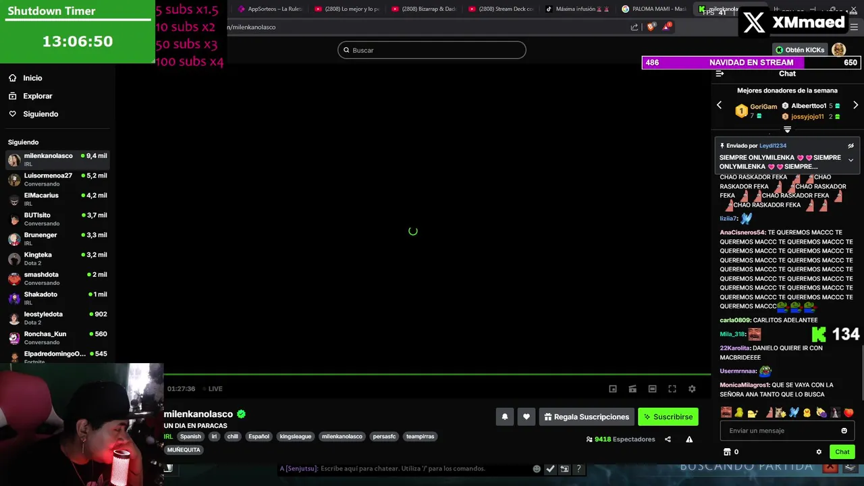864x486 pixels.
Task: Toggle channel notifications bell
Action: click(504, 416)
